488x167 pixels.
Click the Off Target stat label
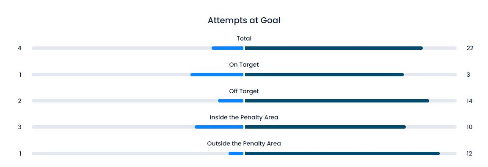[244, 91]
